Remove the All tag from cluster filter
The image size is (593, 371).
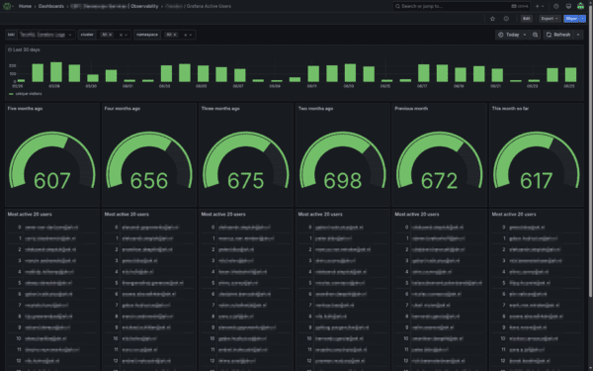point(111,35)
